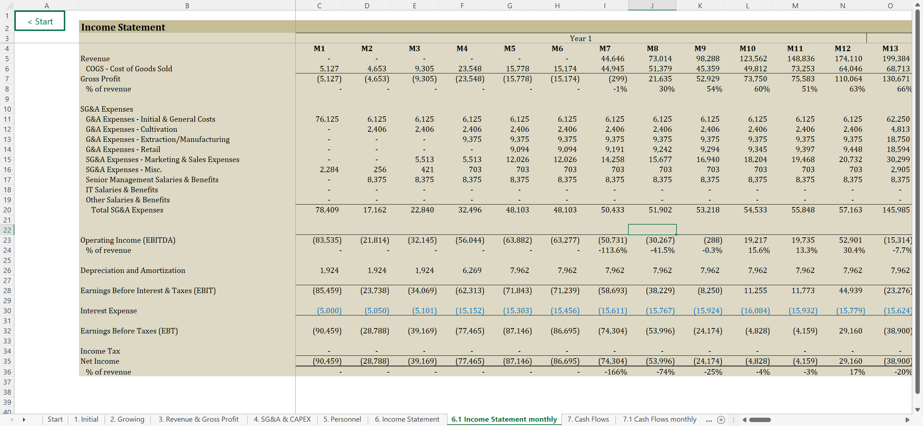Viewport: 923px width, 426px height.
Task: Click the more sheets ellipsis icon
Action: [x=709, y=420]
